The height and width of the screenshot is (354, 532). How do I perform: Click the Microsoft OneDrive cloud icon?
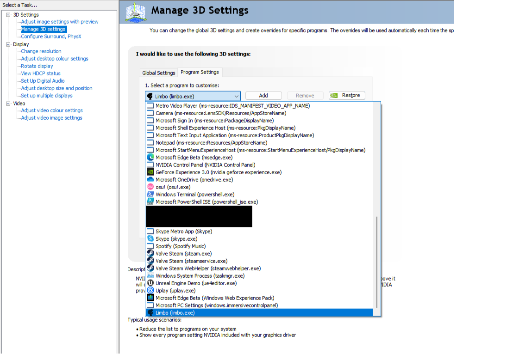pos(150,179)
